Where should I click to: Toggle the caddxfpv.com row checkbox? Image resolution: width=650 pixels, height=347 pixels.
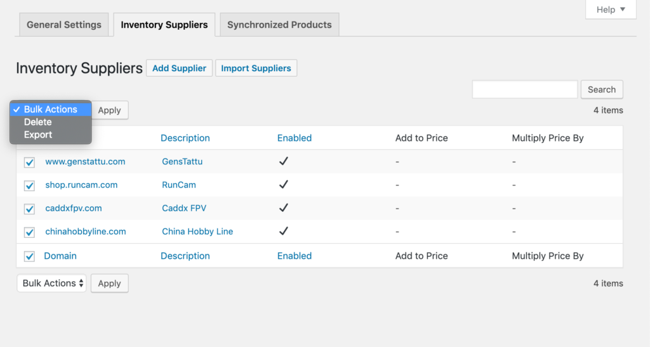pos(29,209)
